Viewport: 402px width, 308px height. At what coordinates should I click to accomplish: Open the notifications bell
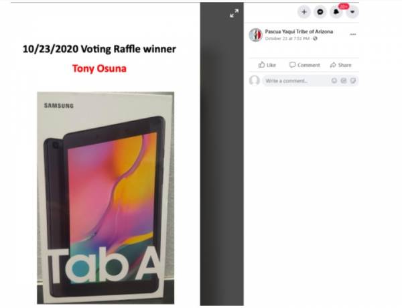pos(336,12)
